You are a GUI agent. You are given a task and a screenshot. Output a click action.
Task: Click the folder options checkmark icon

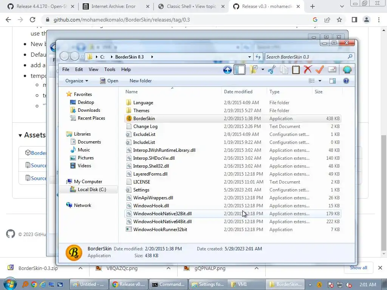[x=253, y=70]
